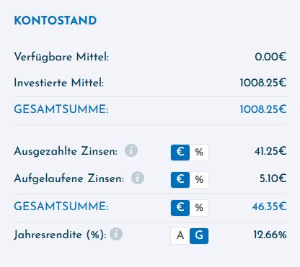Click the blue 46.35€ interest total
The image size is (300, 267).
click(x=269, y=207)
